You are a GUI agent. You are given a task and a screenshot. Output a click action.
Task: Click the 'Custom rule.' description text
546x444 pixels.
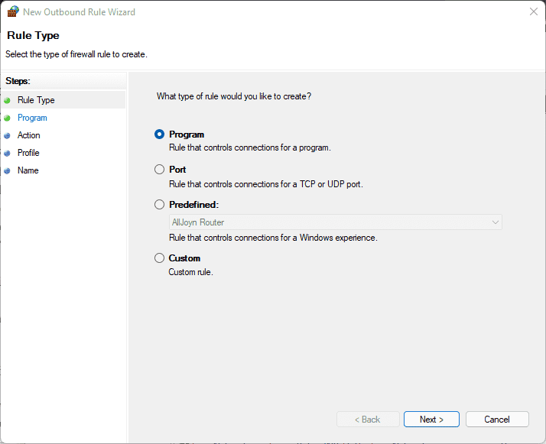tap(191, 272)
